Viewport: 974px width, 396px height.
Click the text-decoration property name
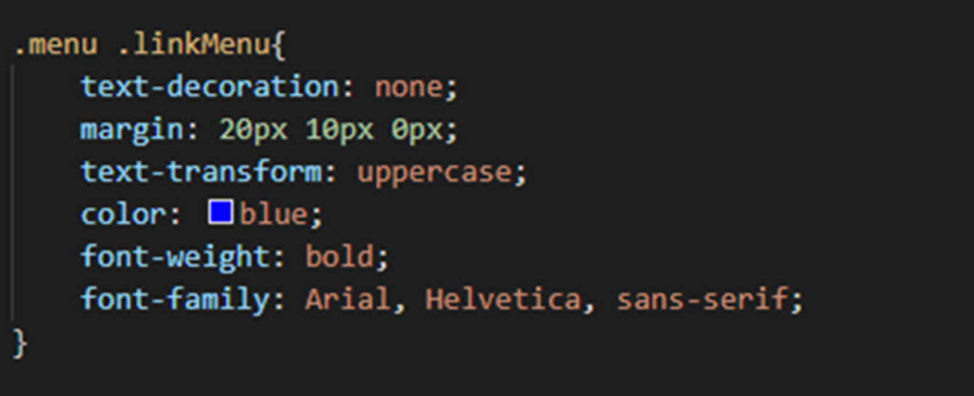click(210, 88)
